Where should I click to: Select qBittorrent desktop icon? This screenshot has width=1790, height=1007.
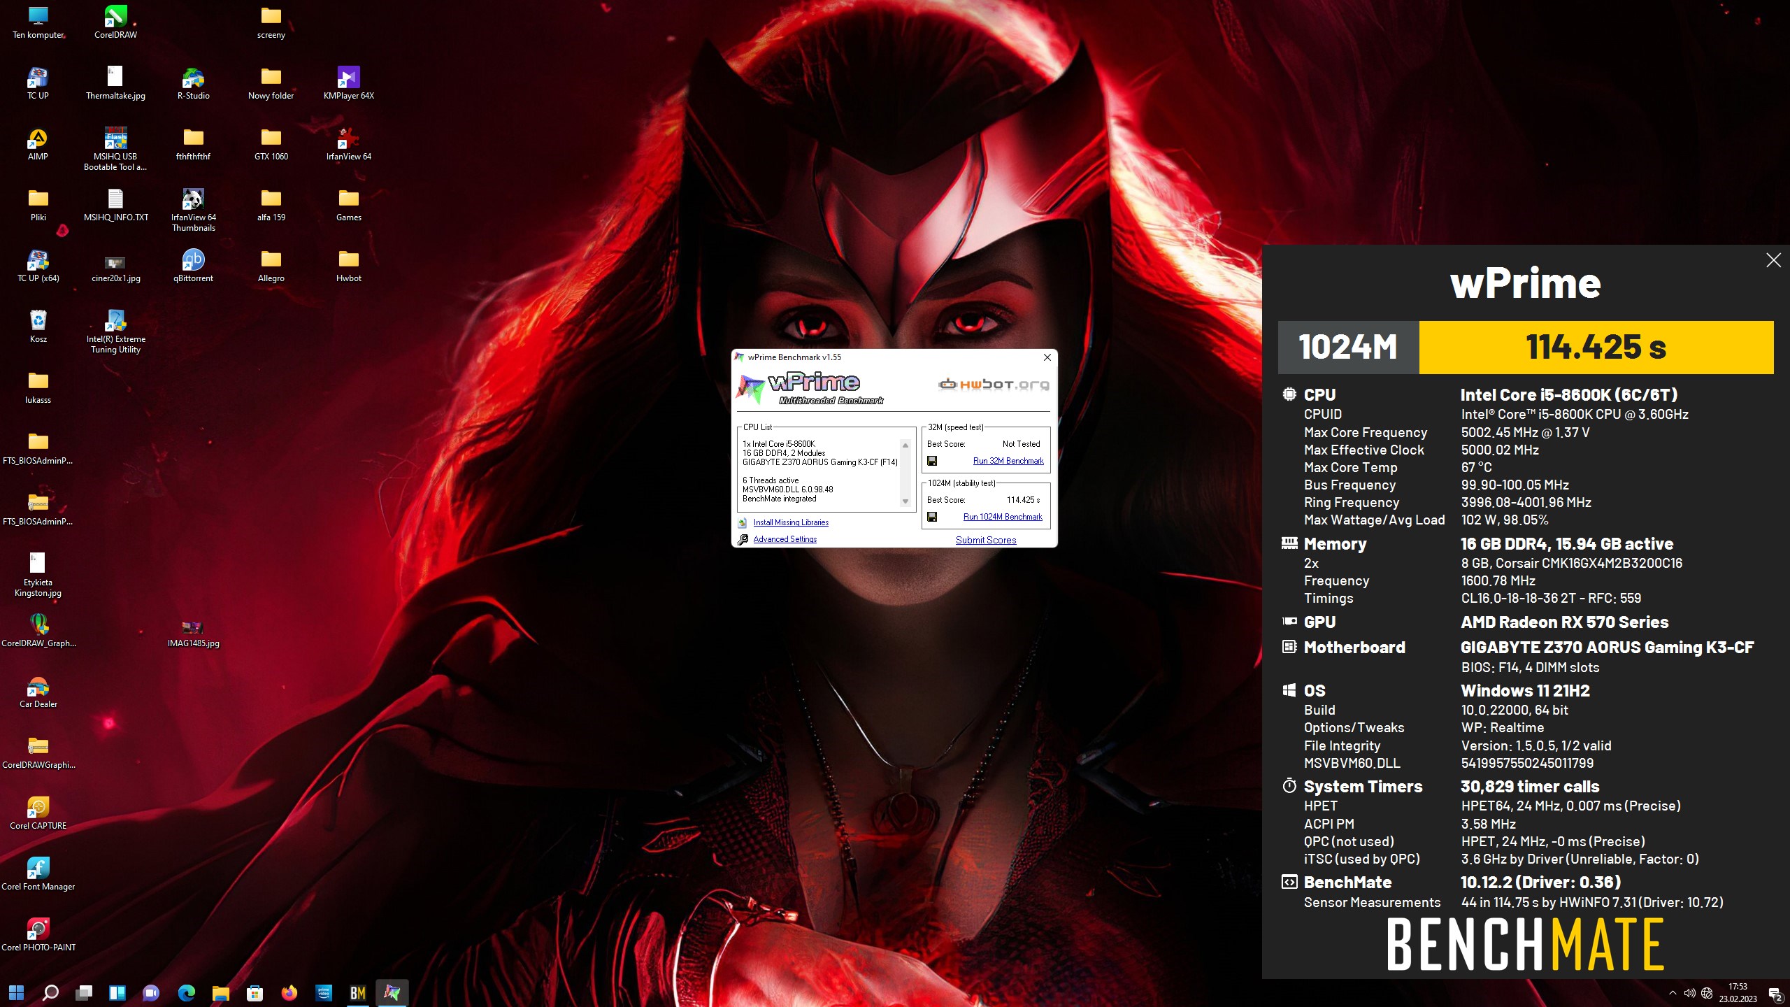tap(193, 266)
